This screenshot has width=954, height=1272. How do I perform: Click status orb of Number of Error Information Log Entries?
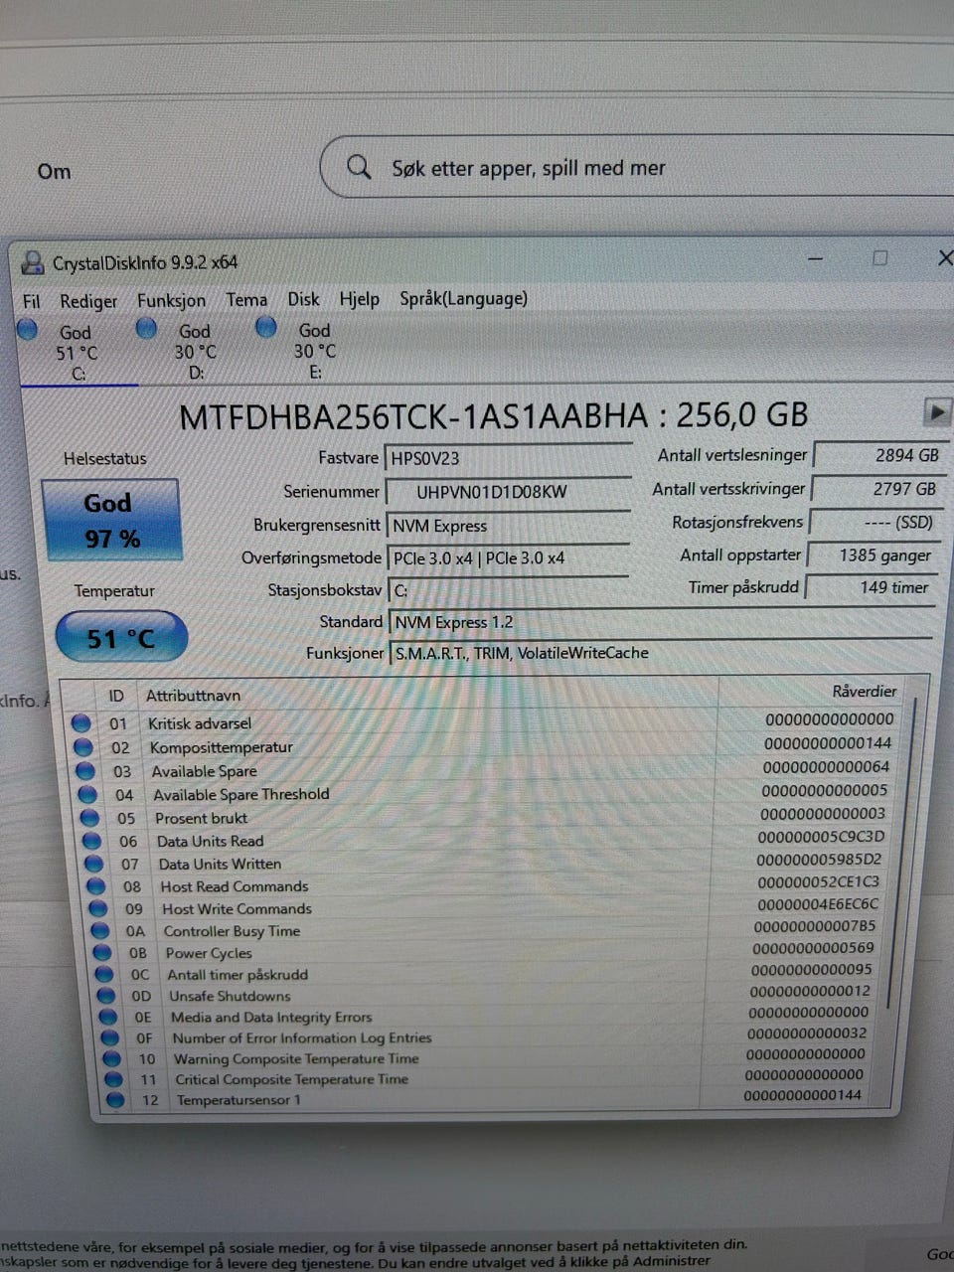110,1038
